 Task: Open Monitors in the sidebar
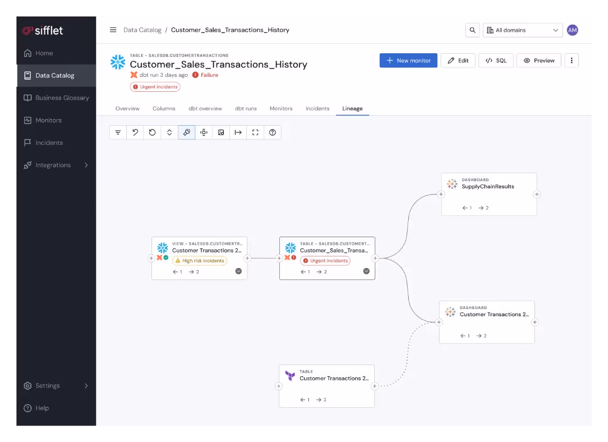pos(56,120)
